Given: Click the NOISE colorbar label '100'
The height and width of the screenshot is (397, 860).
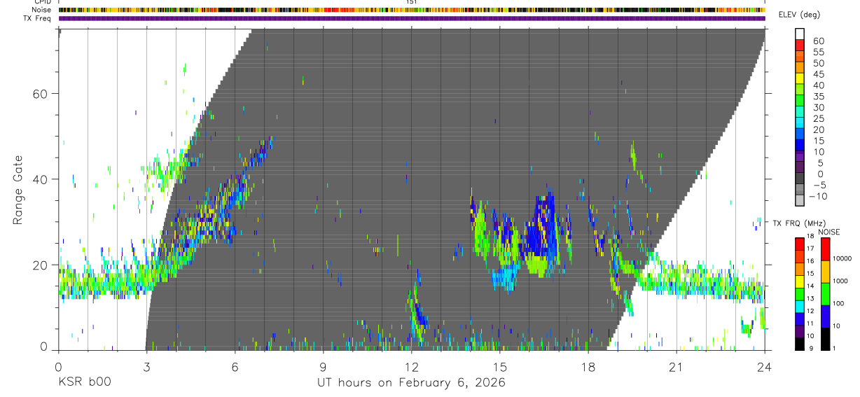Looking at the screenshot, I should 839,303.
